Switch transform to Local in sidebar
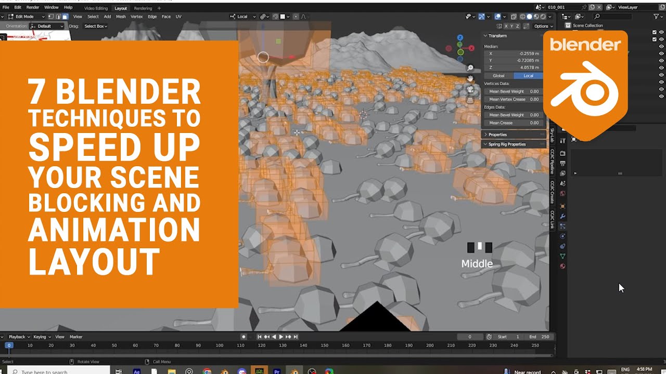This screenshot has width=666, height=374. (528, 76)
